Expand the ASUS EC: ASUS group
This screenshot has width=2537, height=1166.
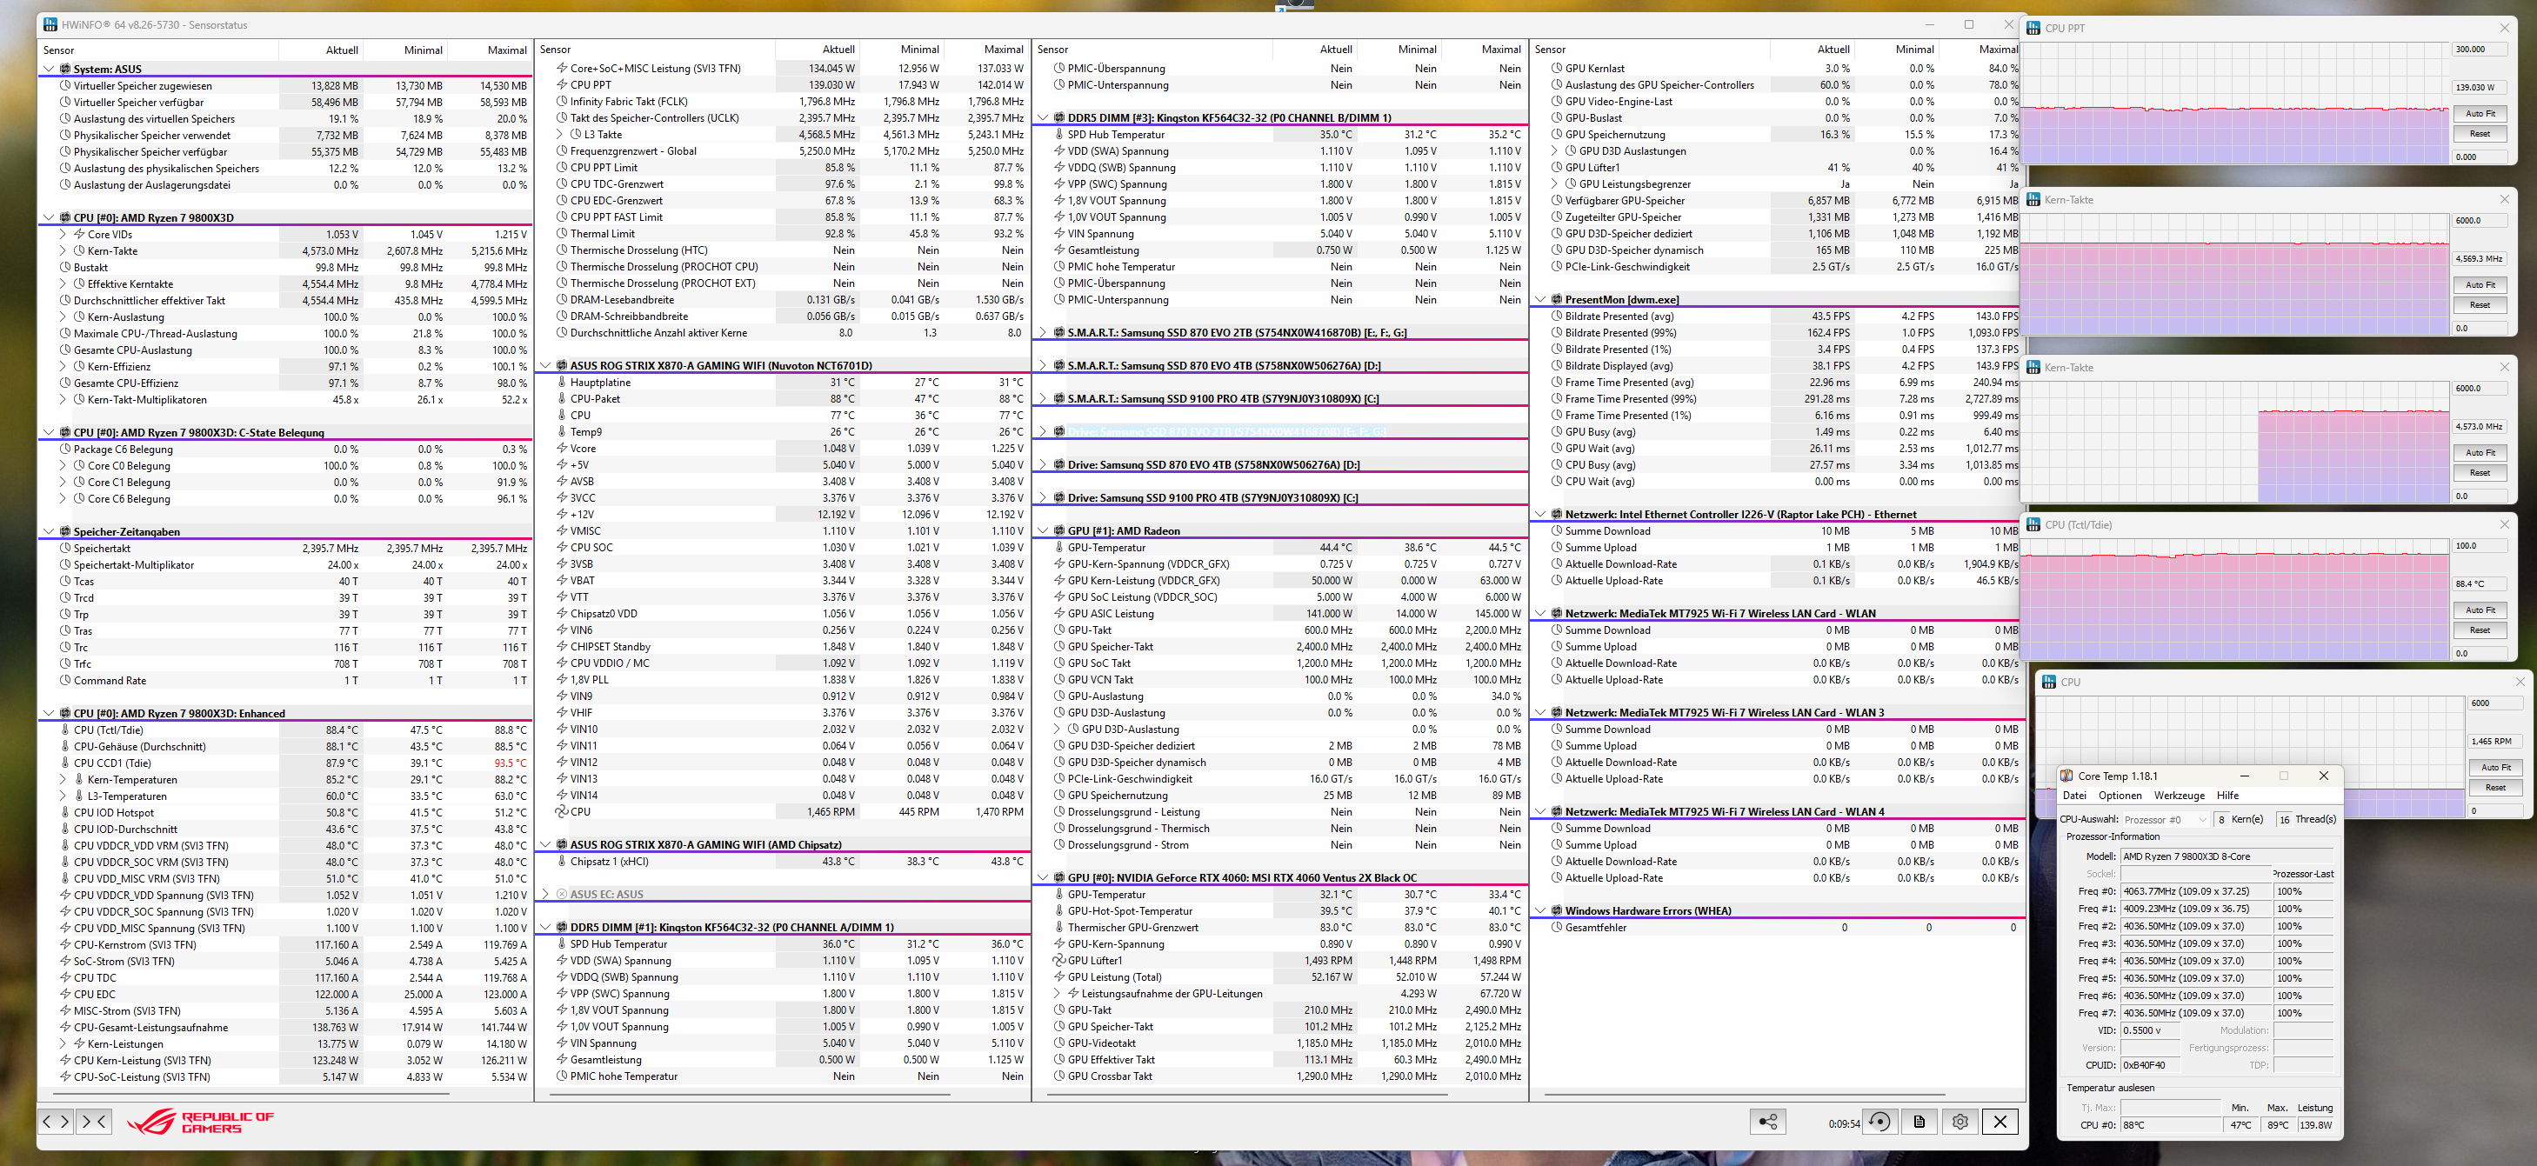(x=545, y=894)
